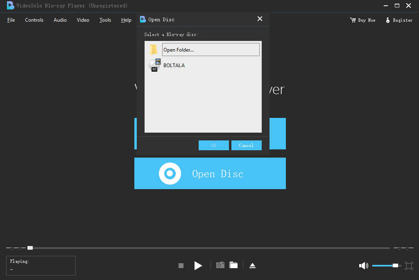Click the yellow folder icon
419x280 pixels.
[153, 50]
